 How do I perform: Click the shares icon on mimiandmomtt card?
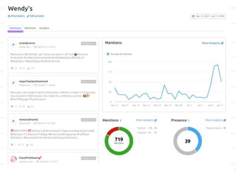(x=19, y=145)
